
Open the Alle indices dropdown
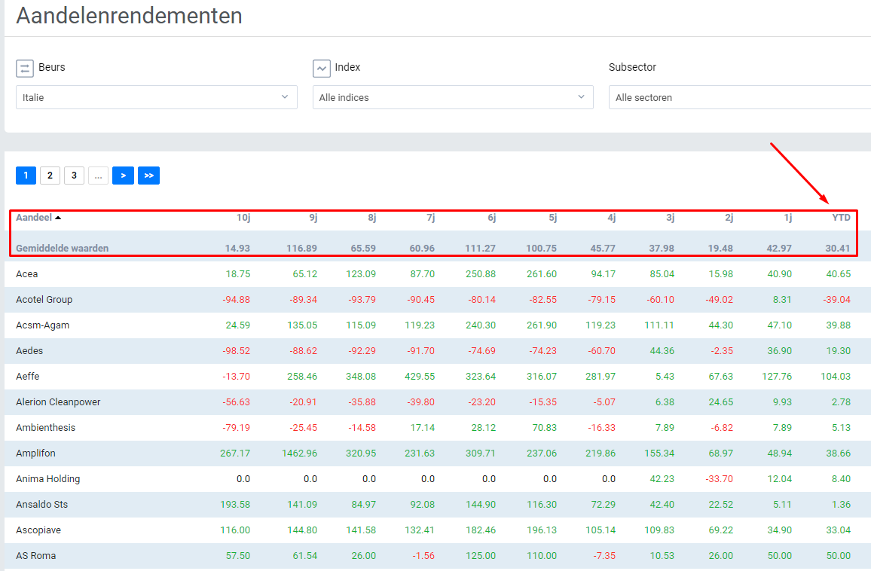coord(453,97)
